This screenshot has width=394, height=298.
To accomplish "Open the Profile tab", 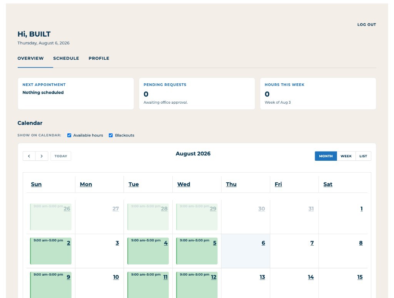I will (99, 58).
